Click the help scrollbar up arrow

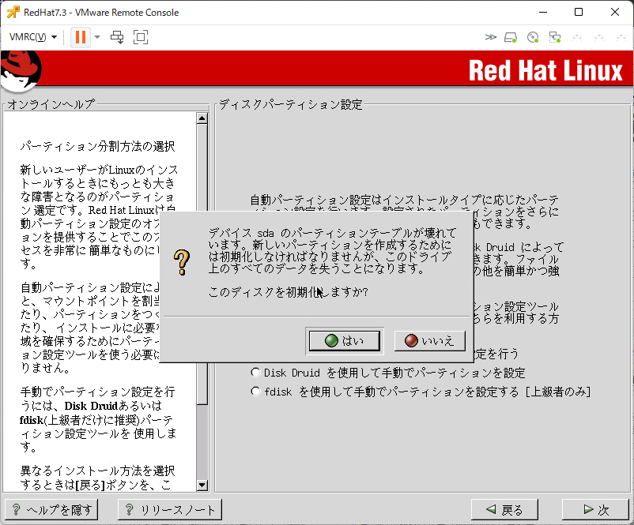[202, 118]
